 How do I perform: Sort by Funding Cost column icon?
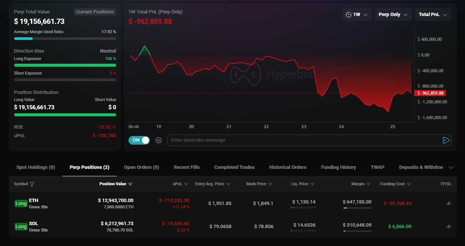click(x=409, y=184)
